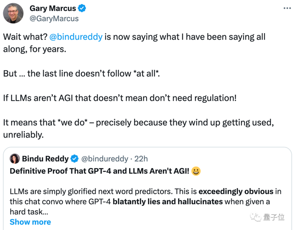Screen dimensions: 294x230
Task: Click Gary Marcus's blue verified badge
Action: (81, 8)
